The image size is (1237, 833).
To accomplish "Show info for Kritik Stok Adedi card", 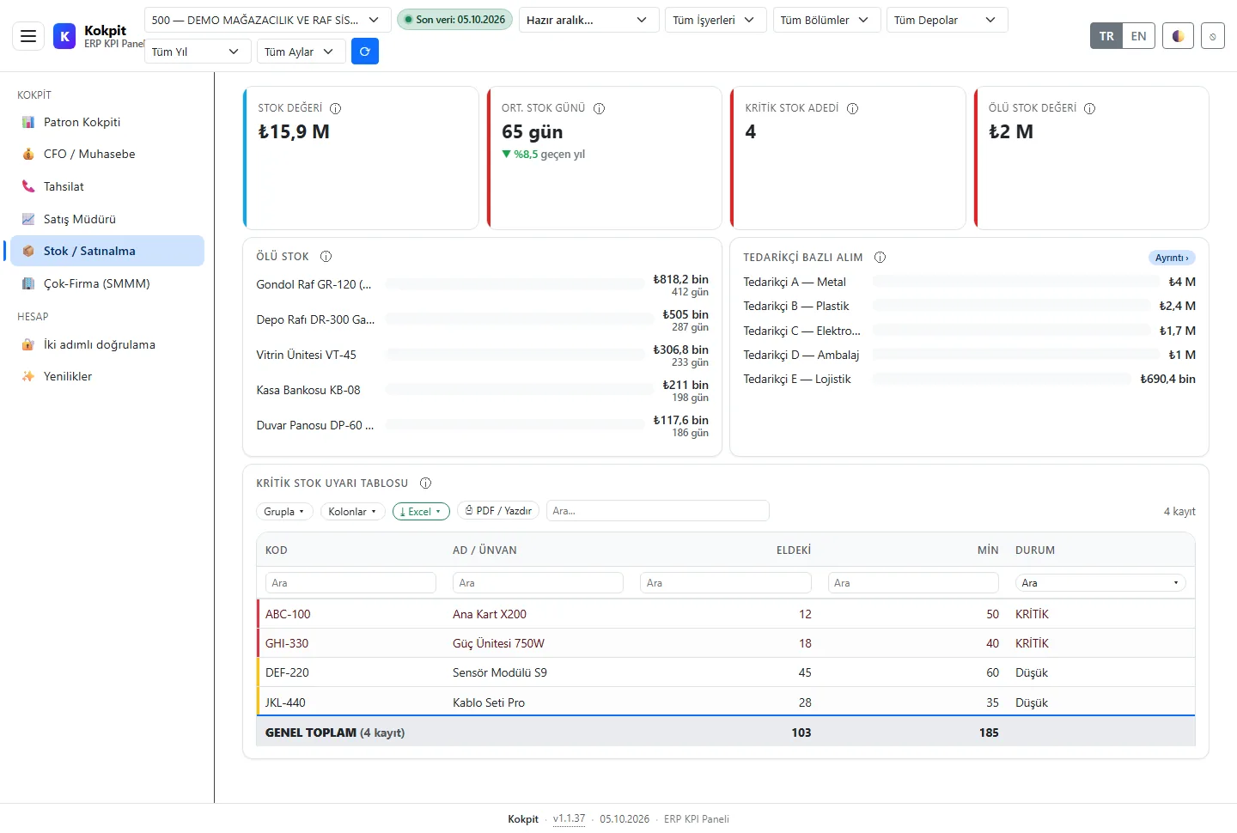I will (x=853, y=108).
